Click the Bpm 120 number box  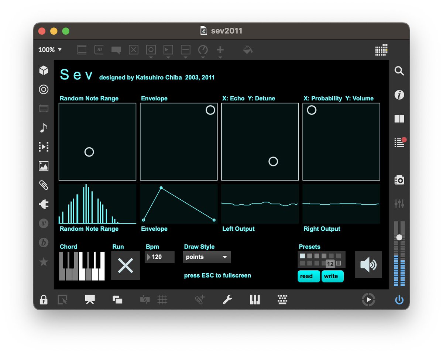click(160, 257)
